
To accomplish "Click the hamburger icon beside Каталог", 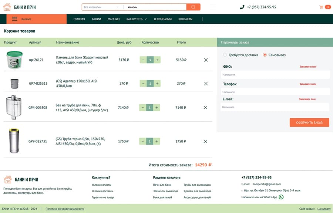I will (14, 19).
